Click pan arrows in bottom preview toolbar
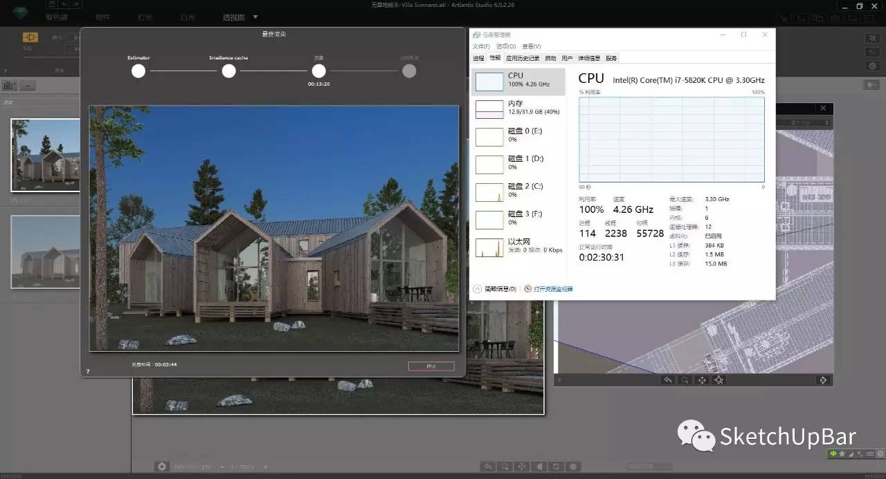 pyautogui.click(x=523, y=467)
